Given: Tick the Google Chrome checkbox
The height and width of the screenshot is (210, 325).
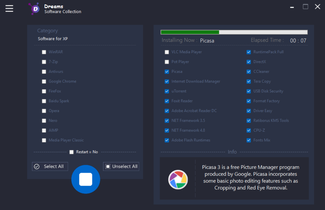Looking at the screenshot, I should click(x=44, y=81).
